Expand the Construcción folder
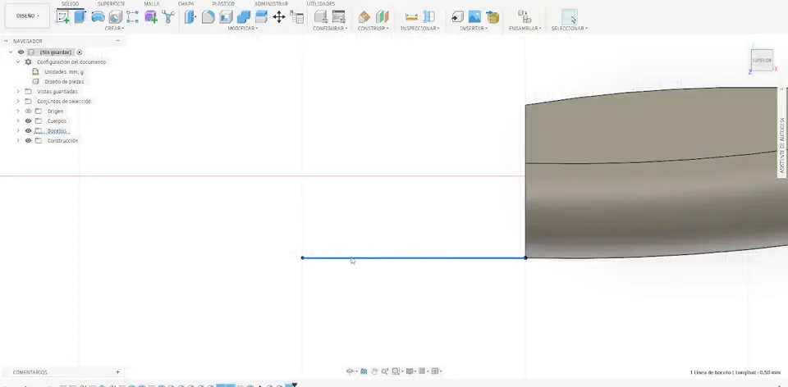 click(18, 140)
